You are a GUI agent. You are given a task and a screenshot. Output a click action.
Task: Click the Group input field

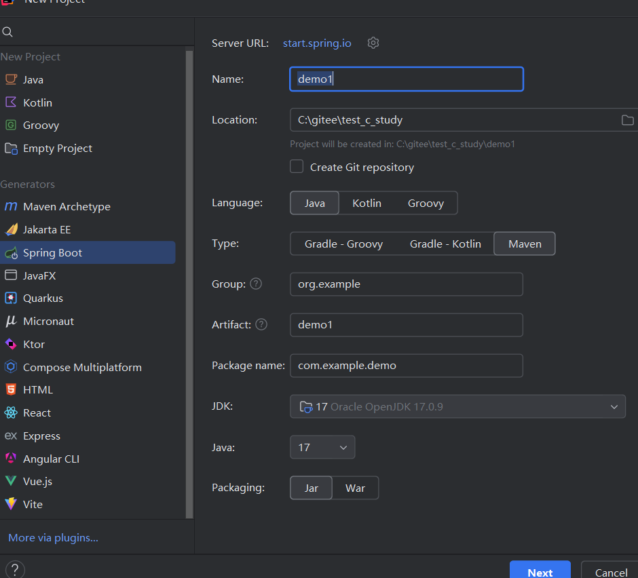[x=407, y=284]
